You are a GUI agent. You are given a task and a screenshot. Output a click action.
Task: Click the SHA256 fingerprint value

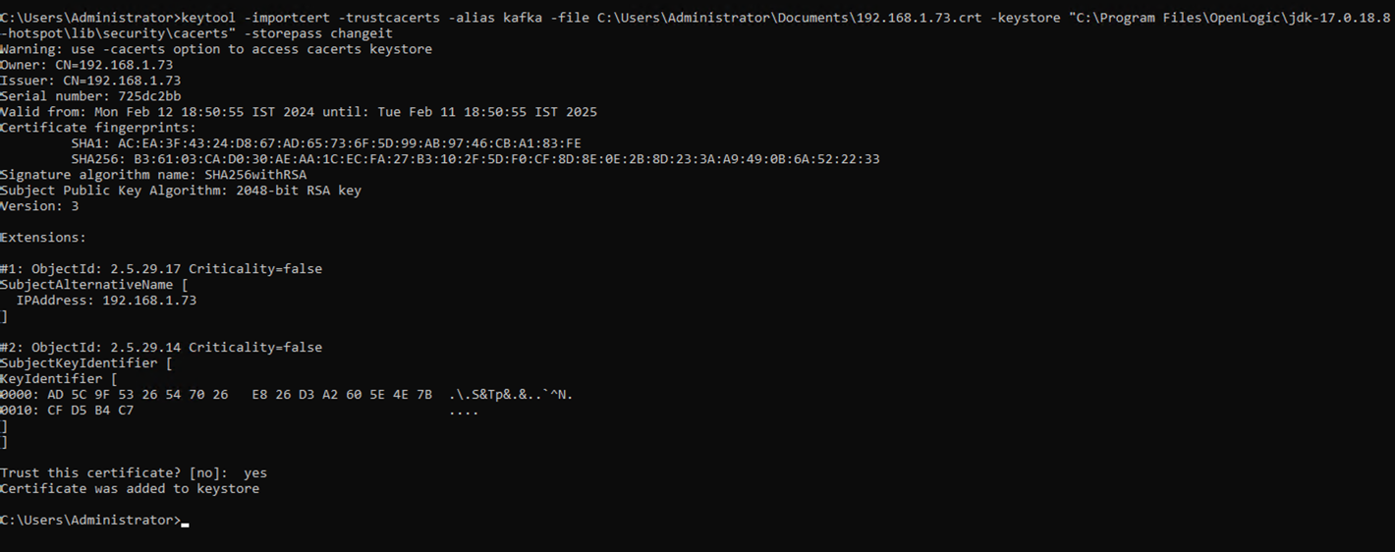tap(506, 159)
